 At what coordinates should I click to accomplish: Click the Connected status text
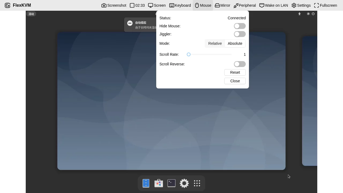(x=237, y=18)
